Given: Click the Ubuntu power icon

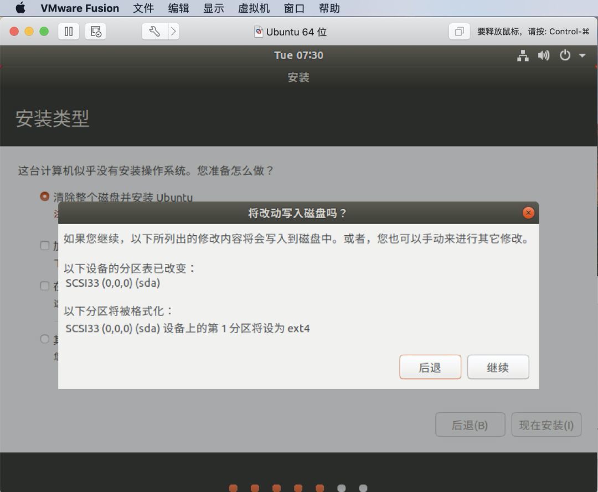Looking at the screenshot, I should click(x=565, y=55).
